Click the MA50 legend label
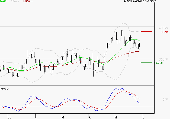This screenshot has width=170, height=119. click(x=27, y=1)
